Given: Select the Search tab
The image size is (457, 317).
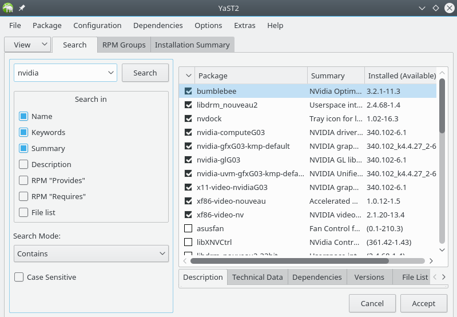Looking at the screenshot, I should [74, 45].
